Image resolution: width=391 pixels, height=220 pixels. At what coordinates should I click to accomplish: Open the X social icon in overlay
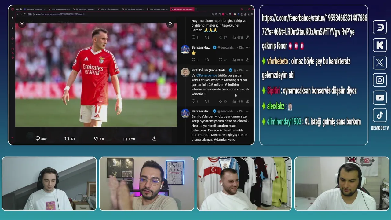[380, 63]
